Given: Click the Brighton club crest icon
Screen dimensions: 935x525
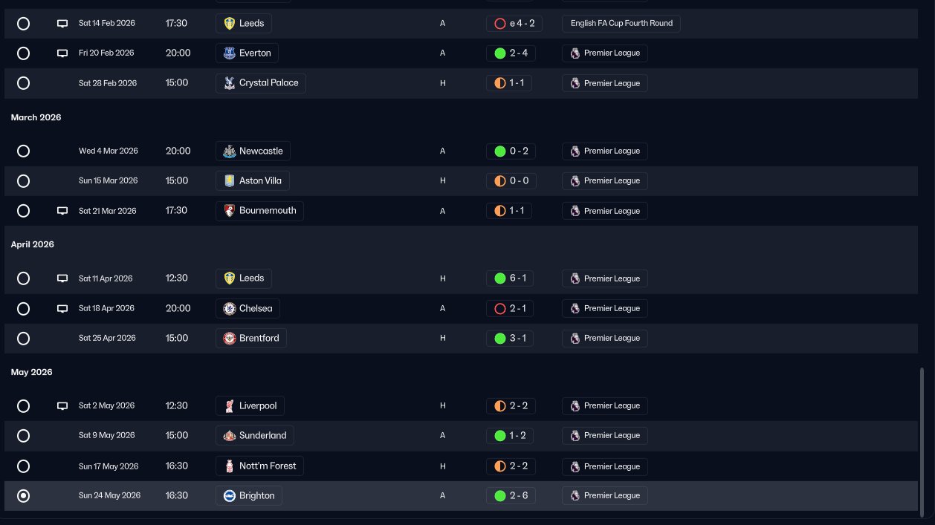Looking at the screenshot, I should point(230,496).
